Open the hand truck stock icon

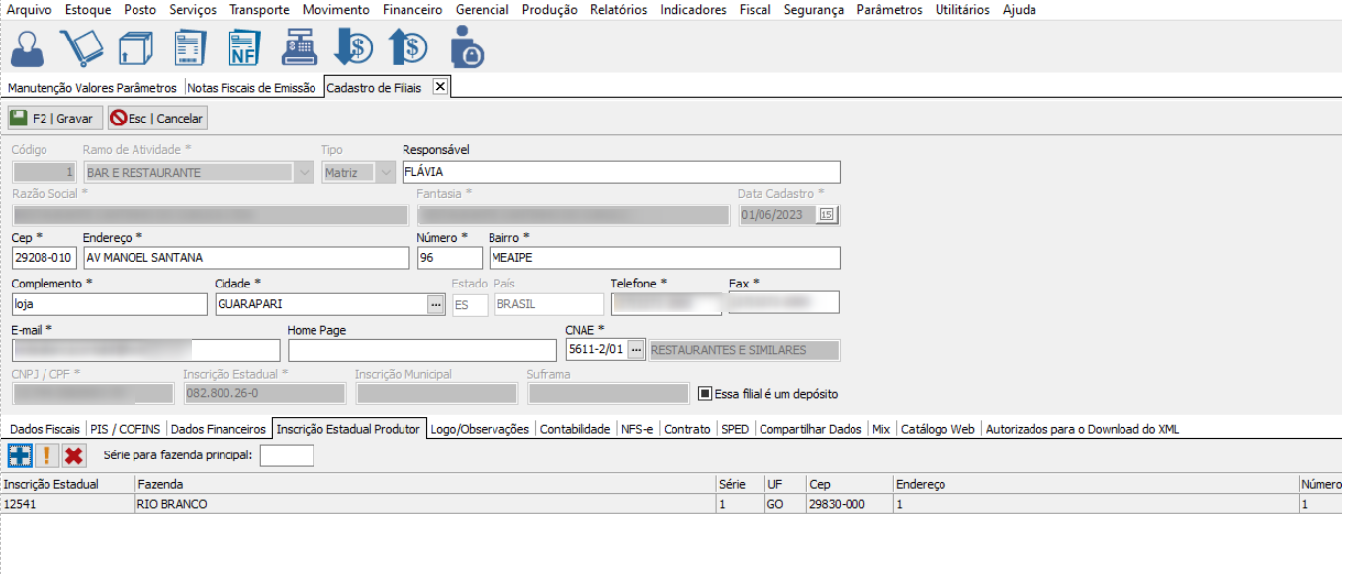coord(81,47)
